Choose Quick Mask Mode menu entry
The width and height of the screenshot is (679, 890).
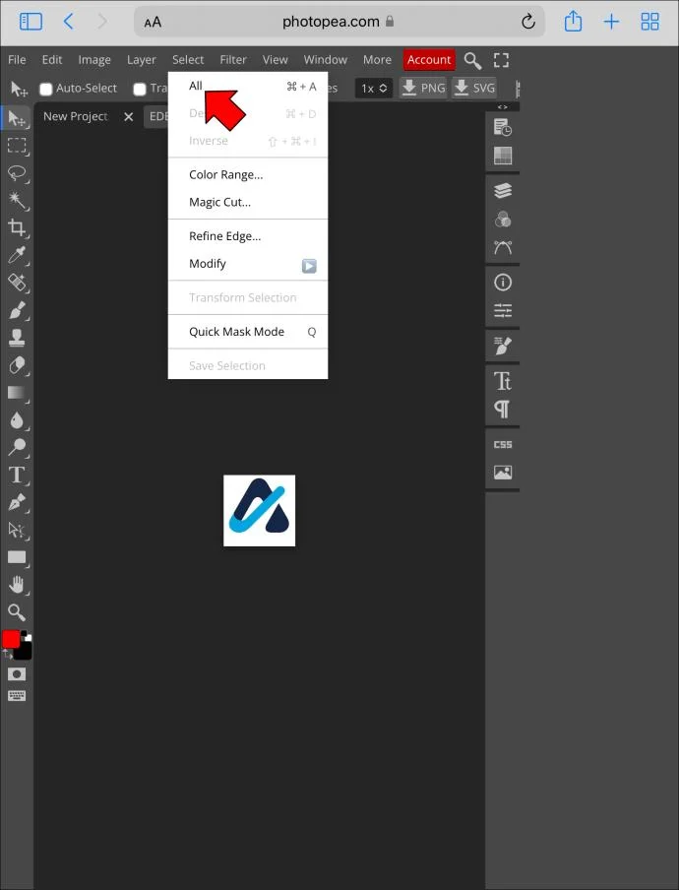pos(248,332)
